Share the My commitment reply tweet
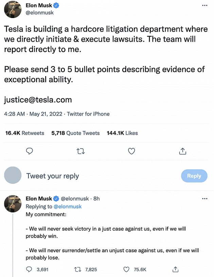 click(x=176, y=269)
